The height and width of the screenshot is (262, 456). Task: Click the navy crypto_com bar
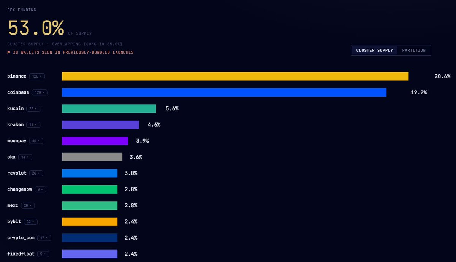[x=90, y=238]
